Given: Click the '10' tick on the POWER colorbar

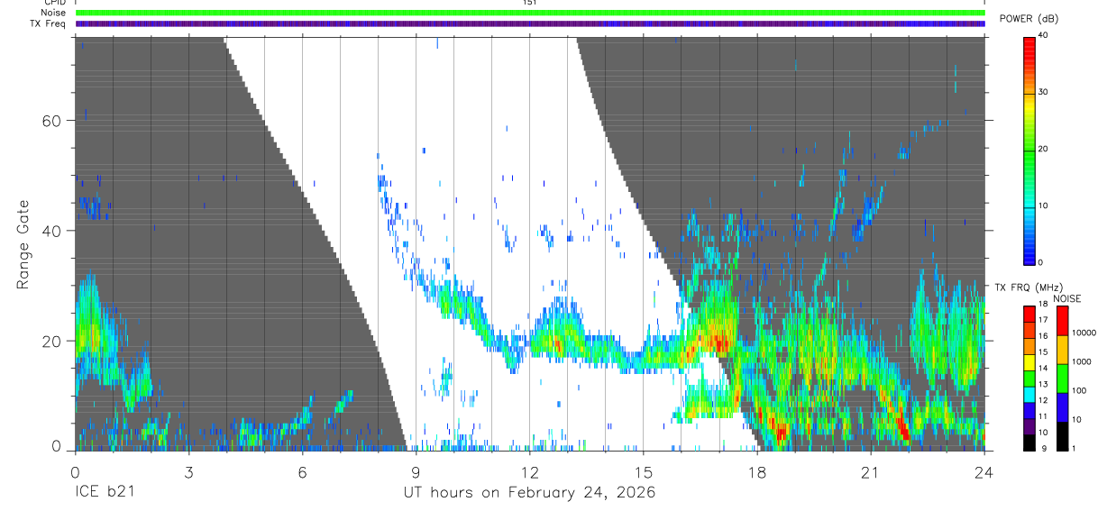Looking at the screenshot, I should (1043, 205).
